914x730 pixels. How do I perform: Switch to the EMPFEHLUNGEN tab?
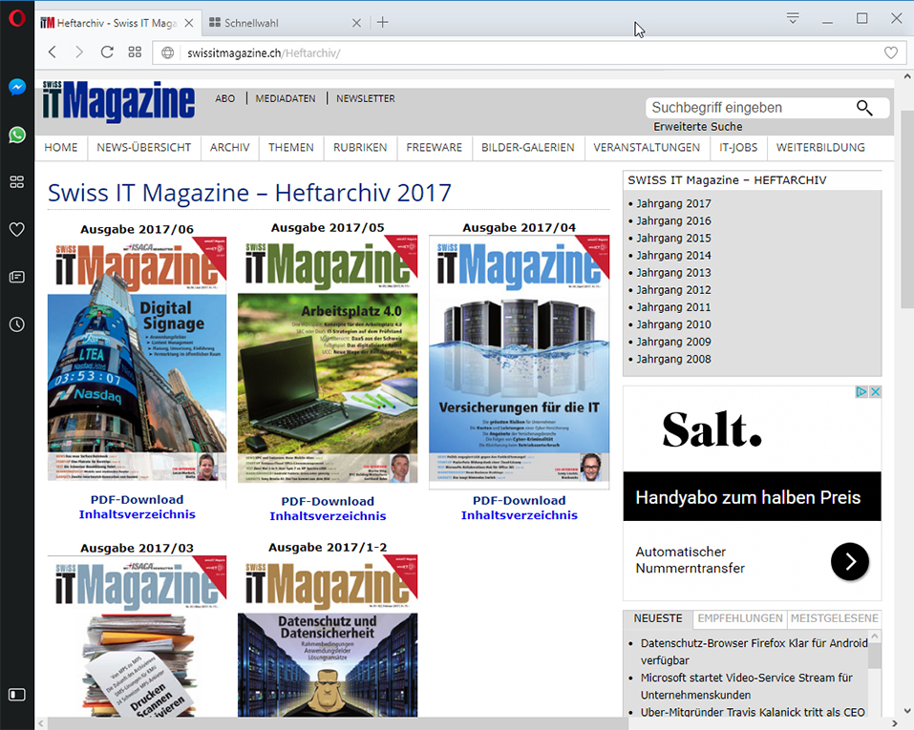pyautogui.click(x=740, y=618)
